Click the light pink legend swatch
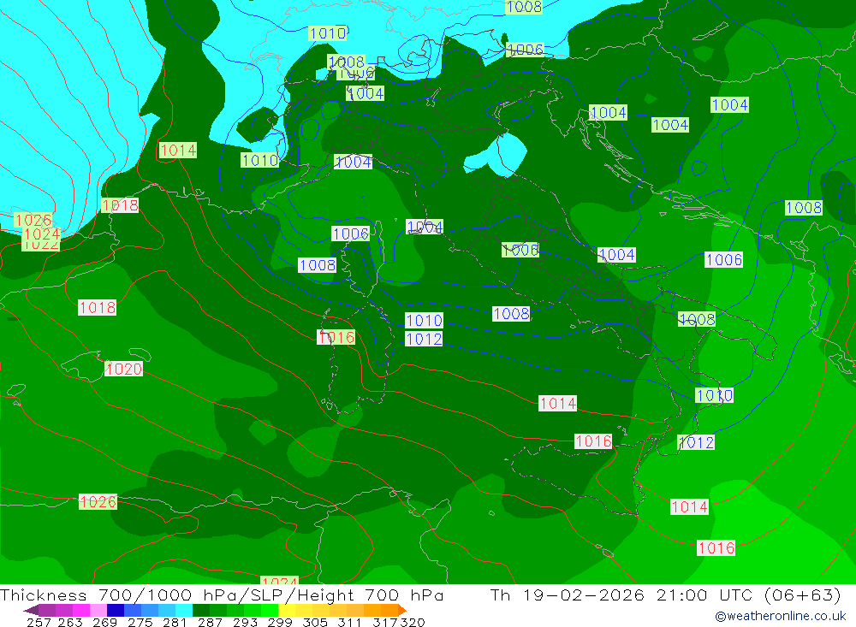 pyautogui.click(x=98, y=610)
